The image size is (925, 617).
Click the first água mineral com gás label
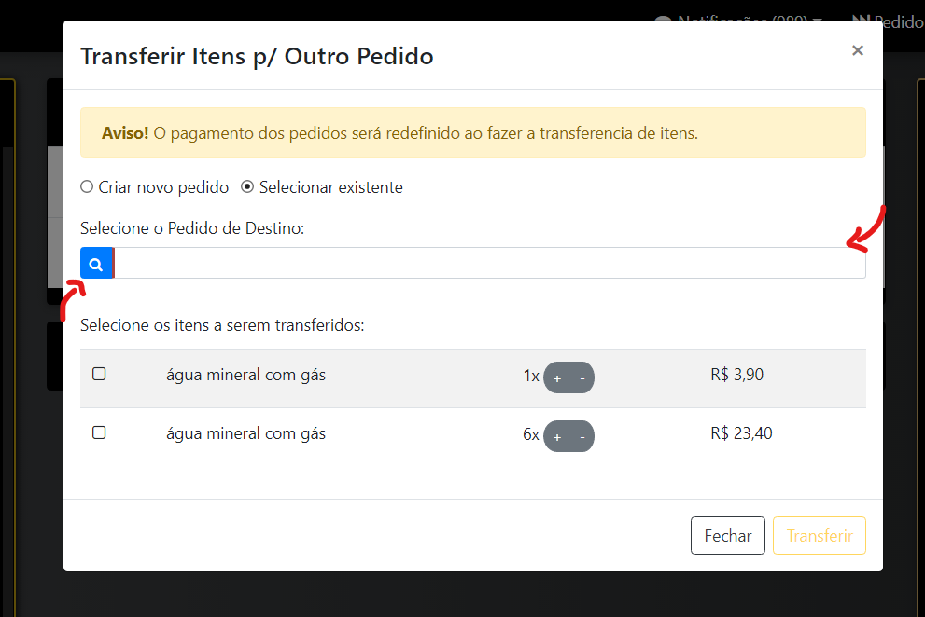[x=245, y=376]
